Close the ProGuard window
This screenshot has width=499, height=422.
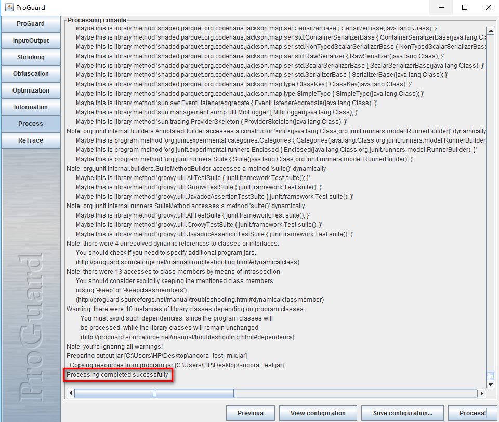488,7
